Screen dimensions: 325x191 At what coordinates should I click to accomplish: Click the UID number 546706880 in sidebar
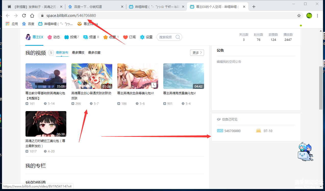pyautogui.click(x=232, y=131)
